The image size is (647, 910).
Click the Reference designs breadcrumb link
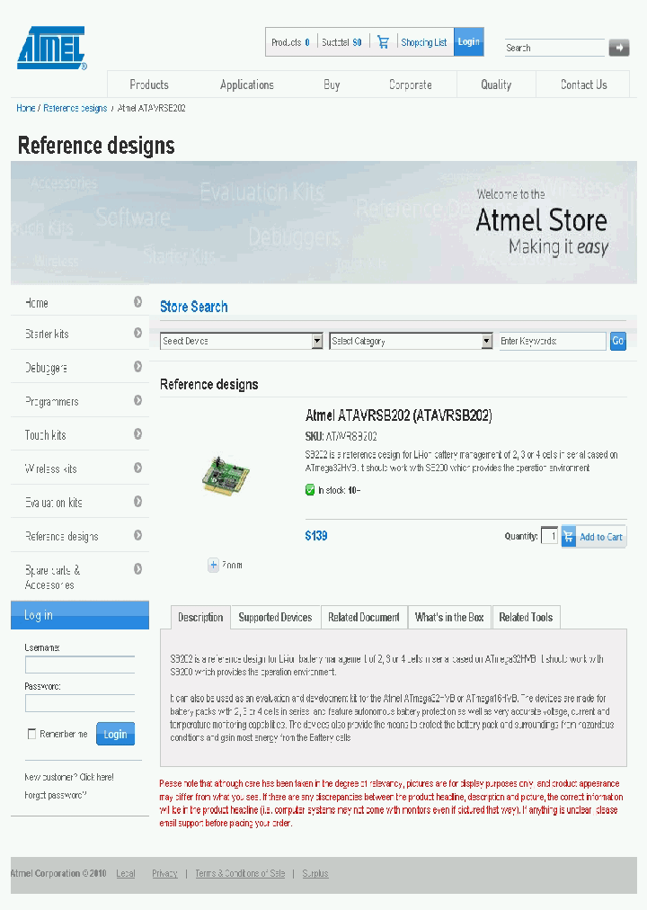pos(75,108)
